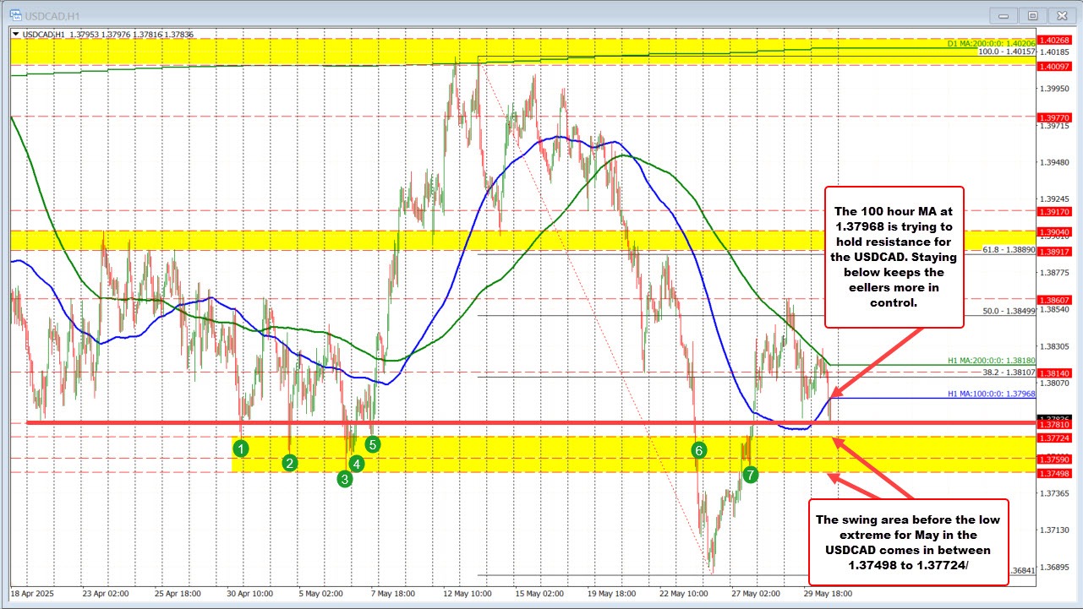Expand the USDCAD,H1 quote disclosure triangle
This screenshot has width=1083, height=609.
(14, 33)
